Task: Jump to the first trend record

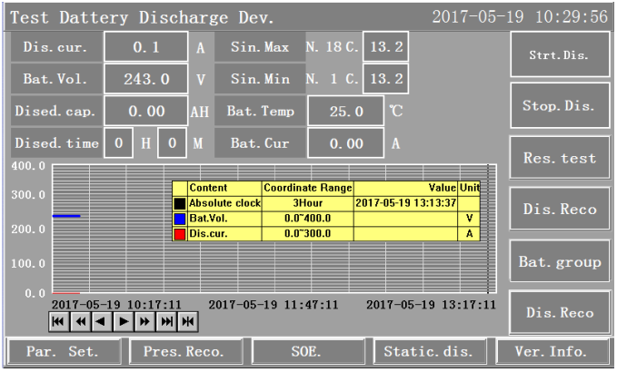Action: click(57, 321)
